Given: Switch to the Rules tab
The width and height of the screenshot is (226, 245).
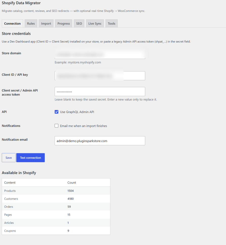Looking at the screenshot, I should pos(31,23).
